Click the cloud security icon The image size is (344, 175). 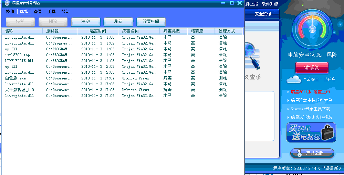coord(294,79)
